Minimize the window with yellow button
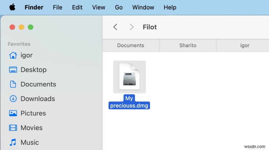Viewport: 269px width, 150px height. [x=22, y=27]
